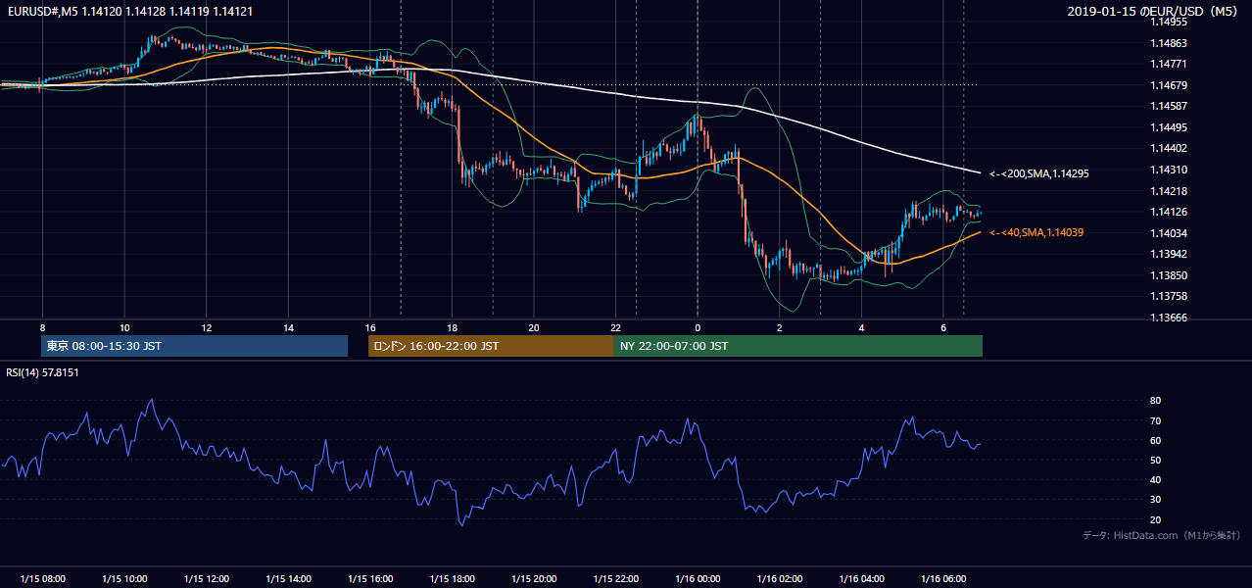Click the hour 18 tick on price chart axis

pyautogui.click(x=452, y=327)
